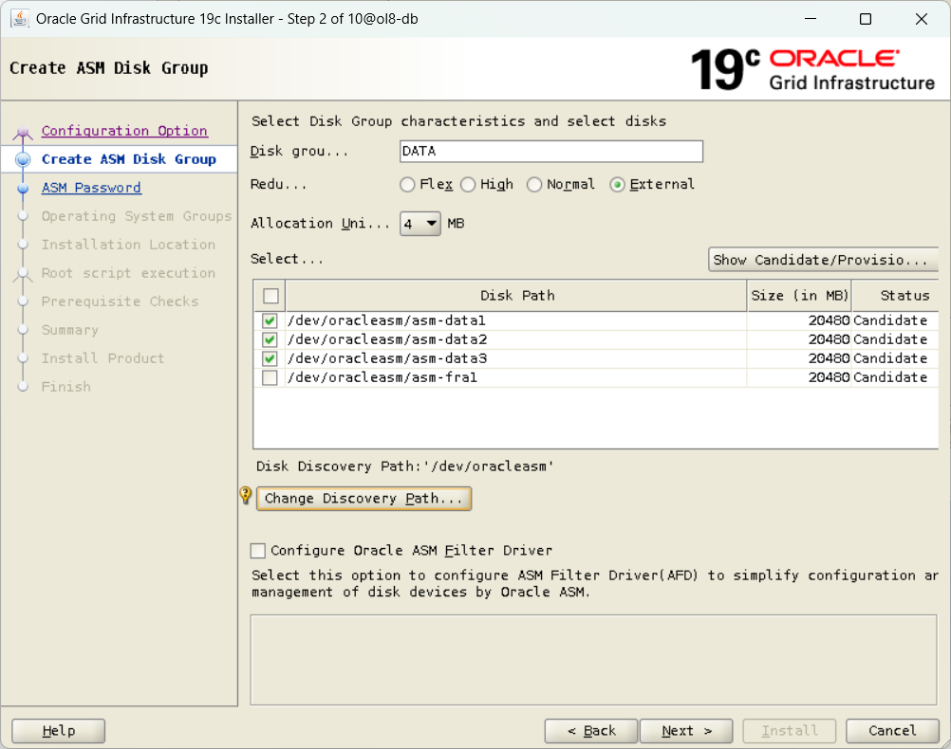This screenshot has height=749, width=951.
Task: Uncheck the asm-data1 disk checkbox
Action: coord(270,320)
